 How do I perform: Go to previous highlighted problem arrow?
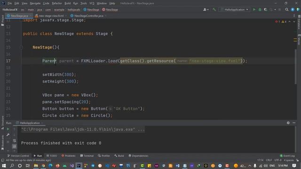tap(290, 22)
